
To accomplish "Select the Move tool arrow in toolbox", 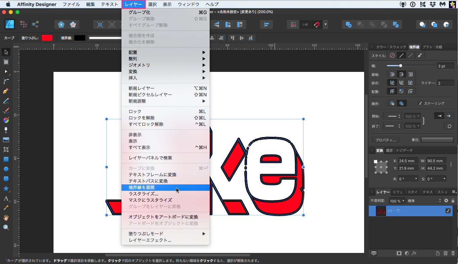I will (6, 52).
